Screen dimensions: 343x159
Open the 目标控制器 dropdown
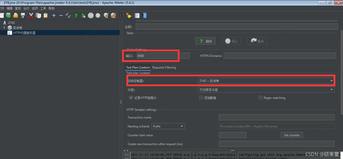266,81
